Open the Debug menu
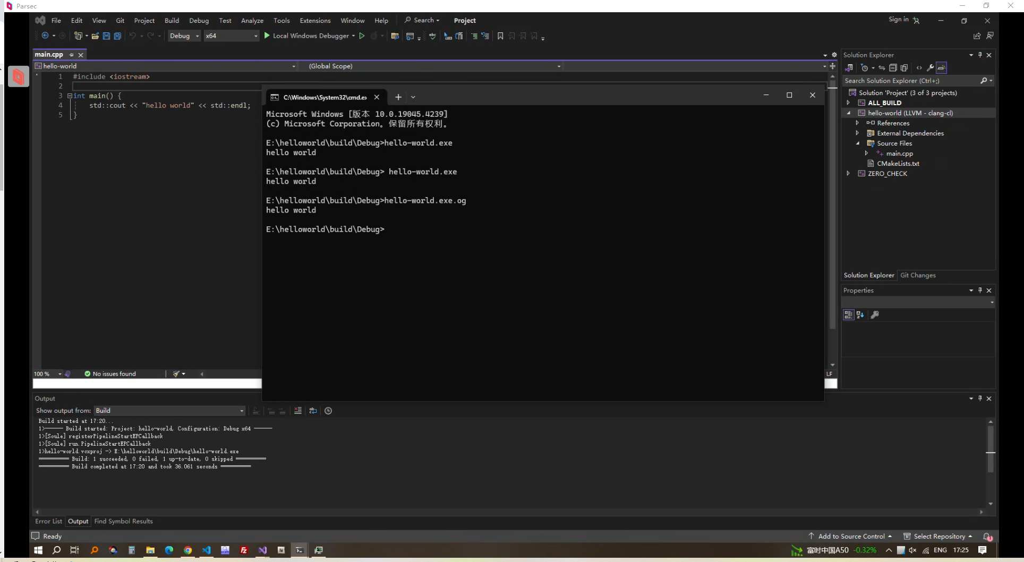Image resolution: width=1024 pixels, height=562 pixels. pos(199,20)
